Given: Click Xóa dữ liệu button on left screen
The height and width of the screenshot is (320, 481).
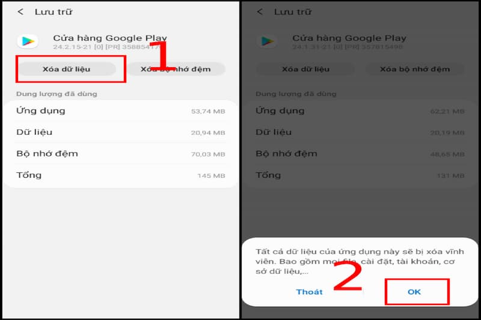Looking at the screenshot, I should (66, 69).
